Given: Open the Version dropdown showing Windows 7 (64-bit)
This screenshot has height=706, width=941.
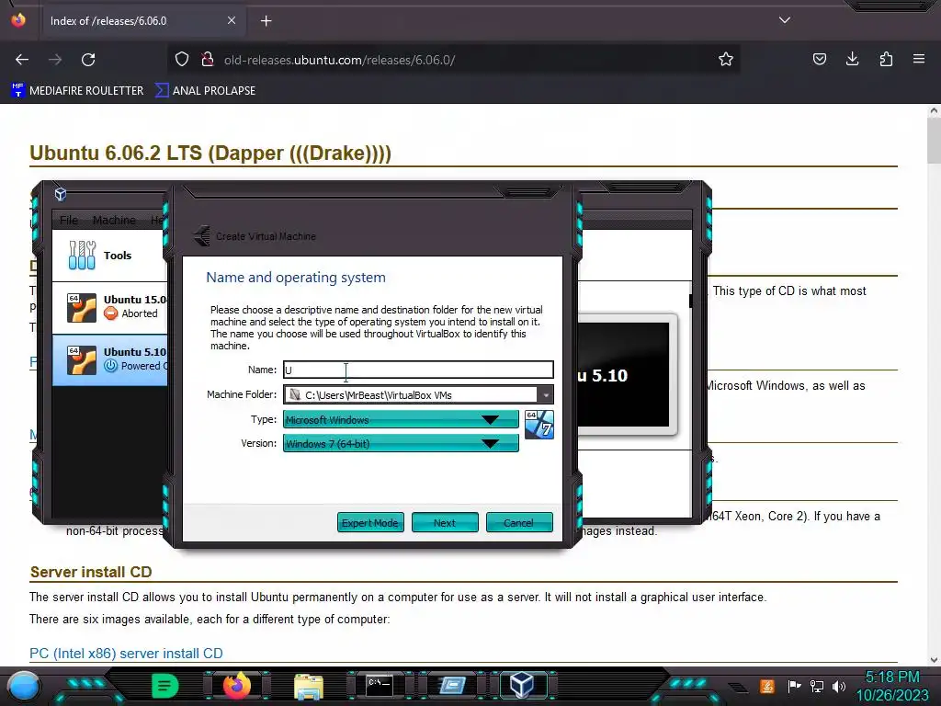Looking at the screenshot, I should pyautogui.click(x=401, y=444).
